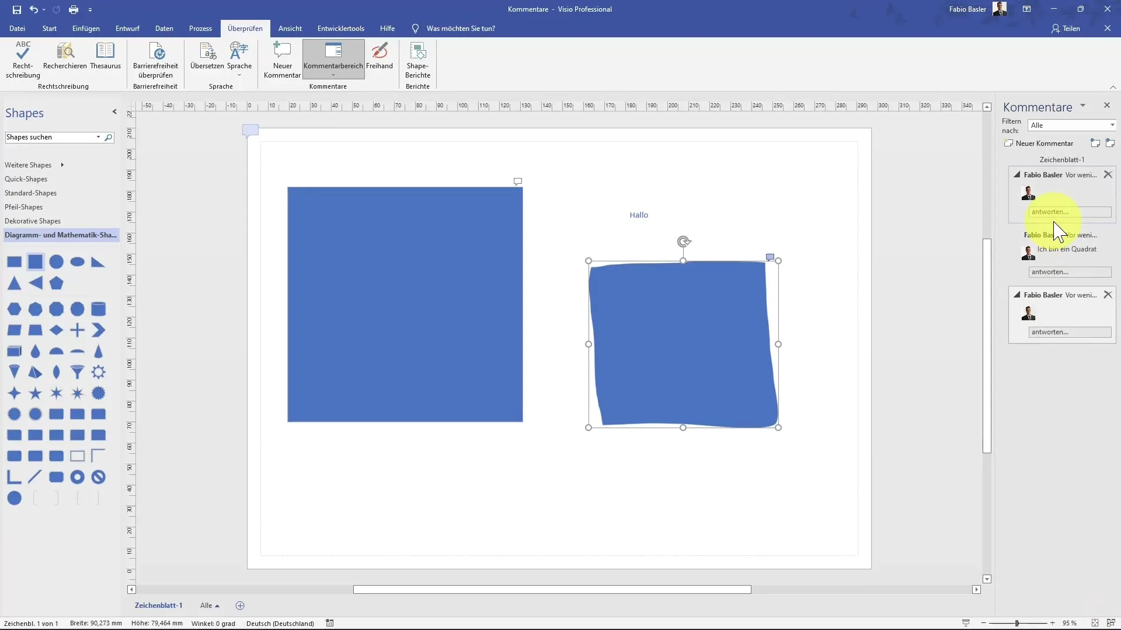The width and height of the screenshot is (1121, 630).
Task: Save the document via quick access
Action: tap(16, 9)
